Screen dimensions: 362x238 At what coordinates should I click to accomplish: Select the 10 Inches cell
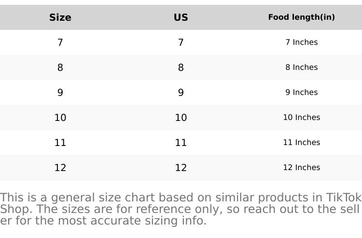(302, 118)
